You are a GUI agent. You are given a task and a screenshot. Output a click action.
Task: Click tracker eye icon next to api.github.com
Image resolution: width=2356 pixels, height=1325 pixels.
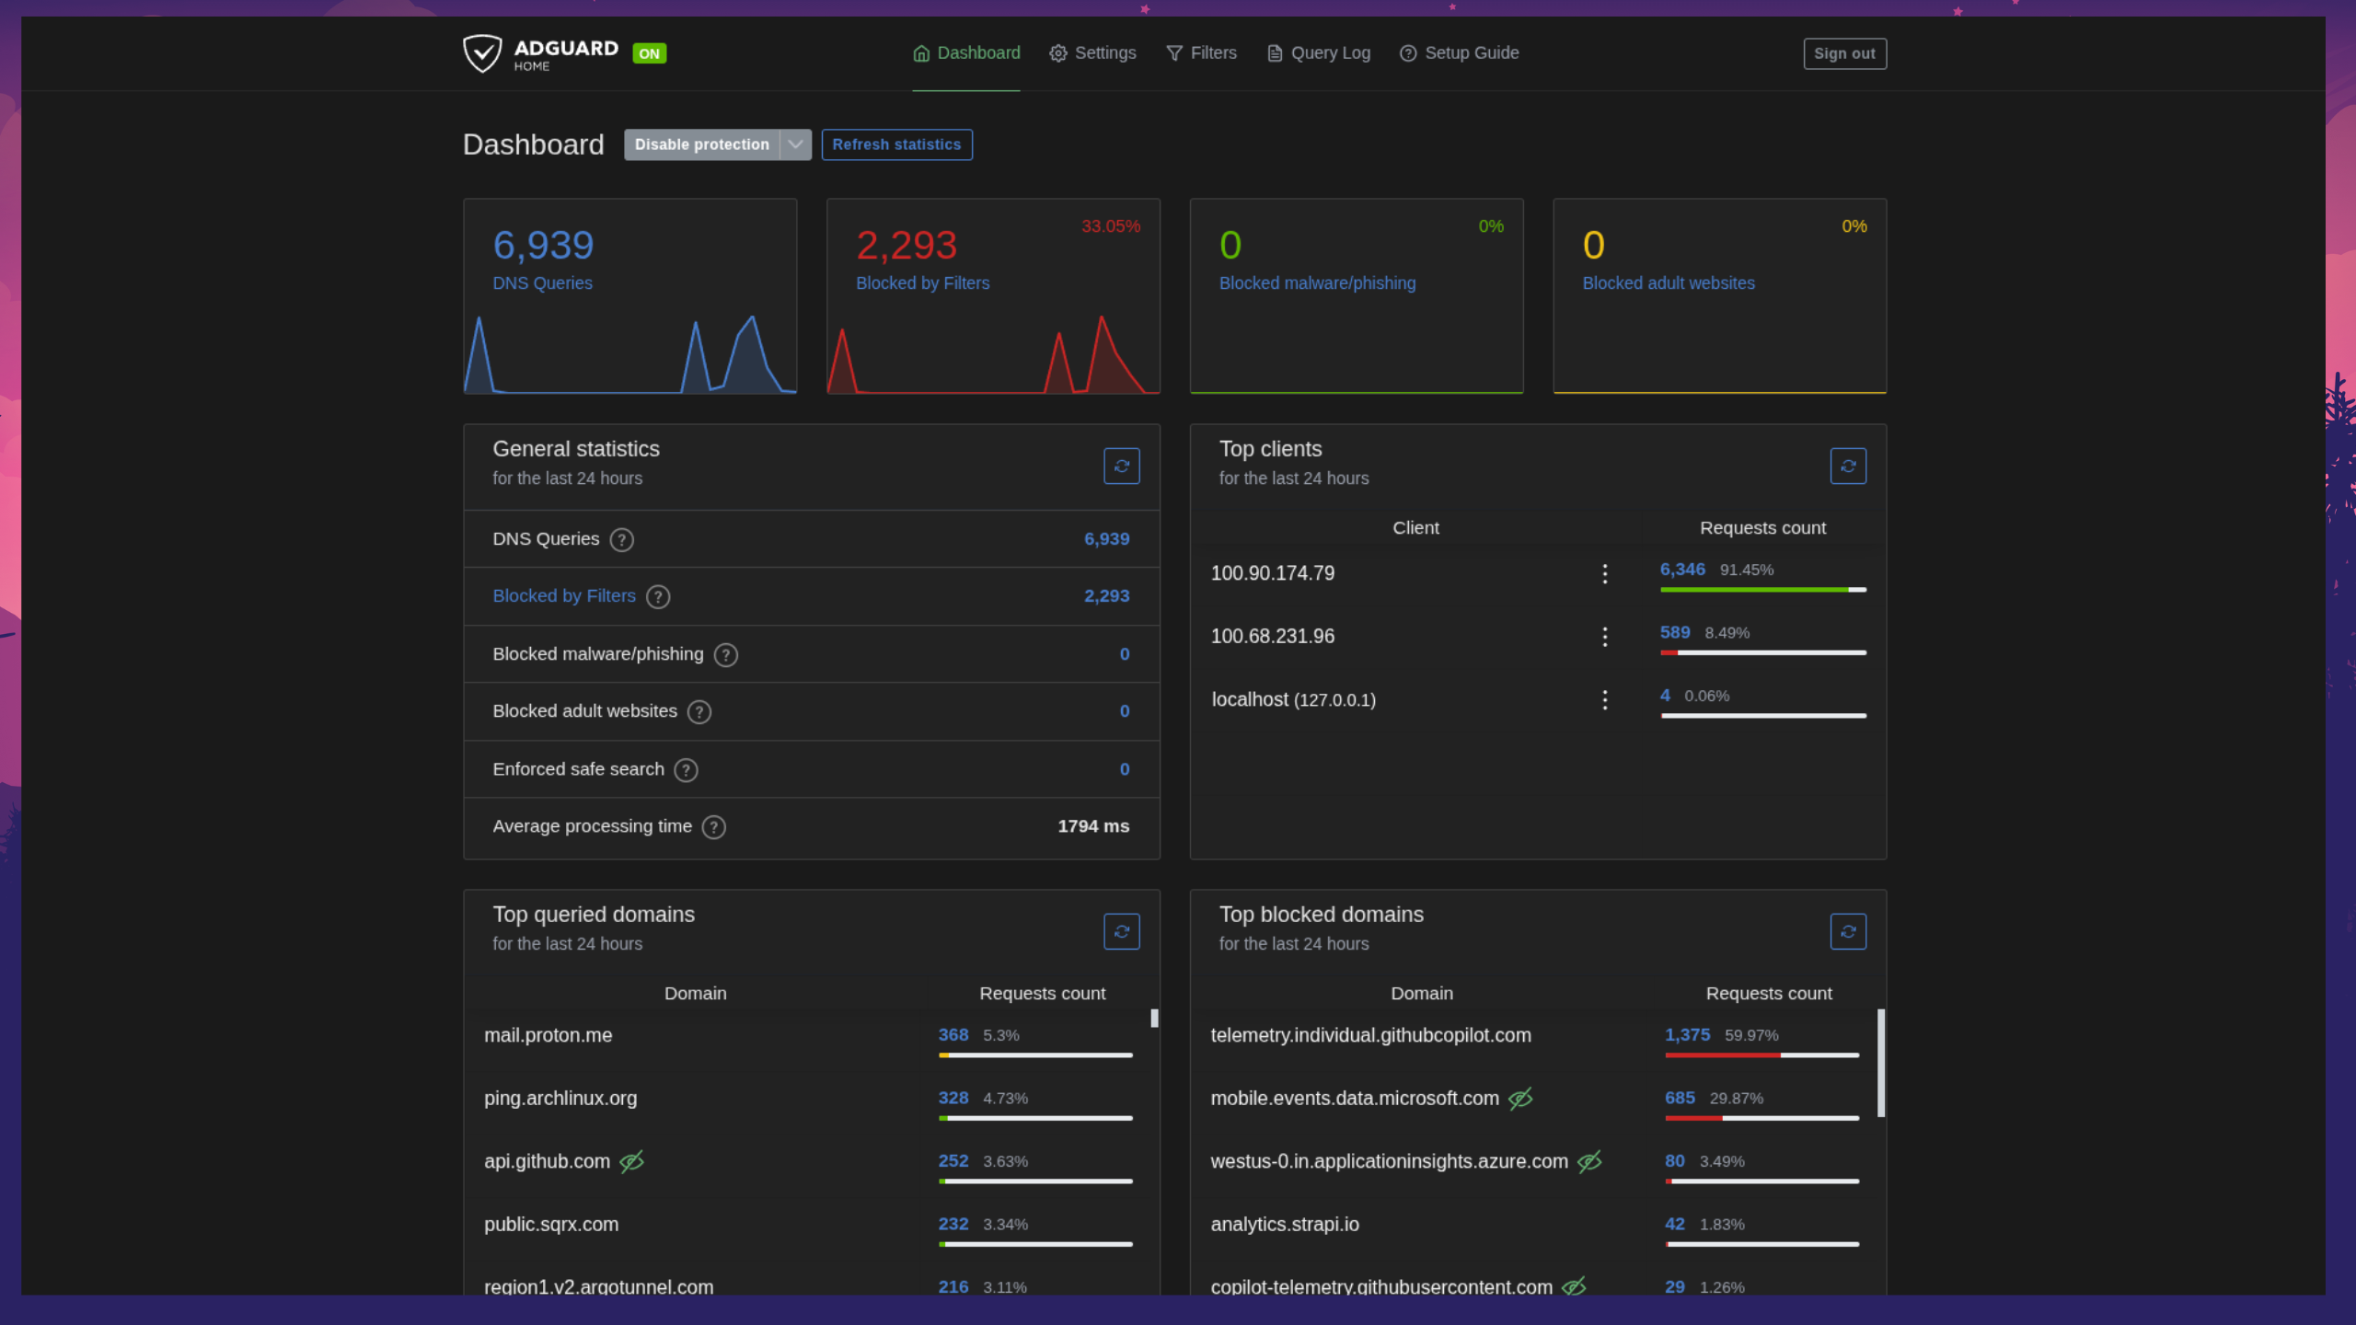click(631, 1162)
